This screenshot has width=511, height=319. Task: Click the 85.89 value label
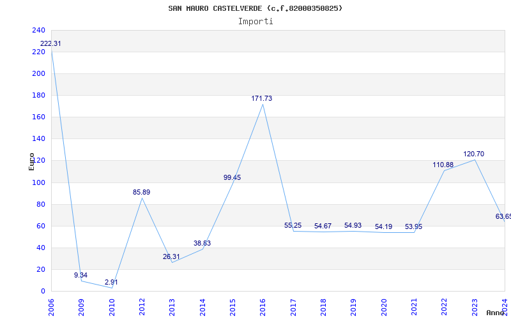[141, 193]
